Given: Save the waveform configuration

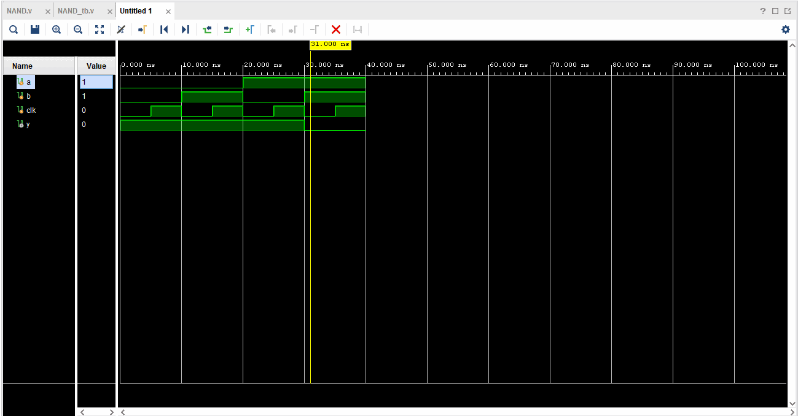Looking at the screenshot, I should (x=35, y=29).
